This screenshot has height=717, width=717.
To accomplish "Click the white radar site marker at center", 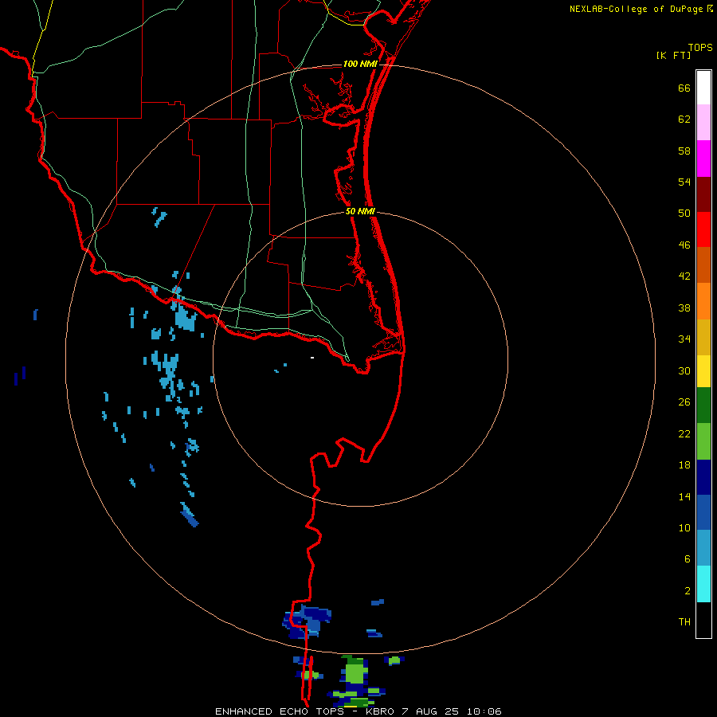I will 312,358.
